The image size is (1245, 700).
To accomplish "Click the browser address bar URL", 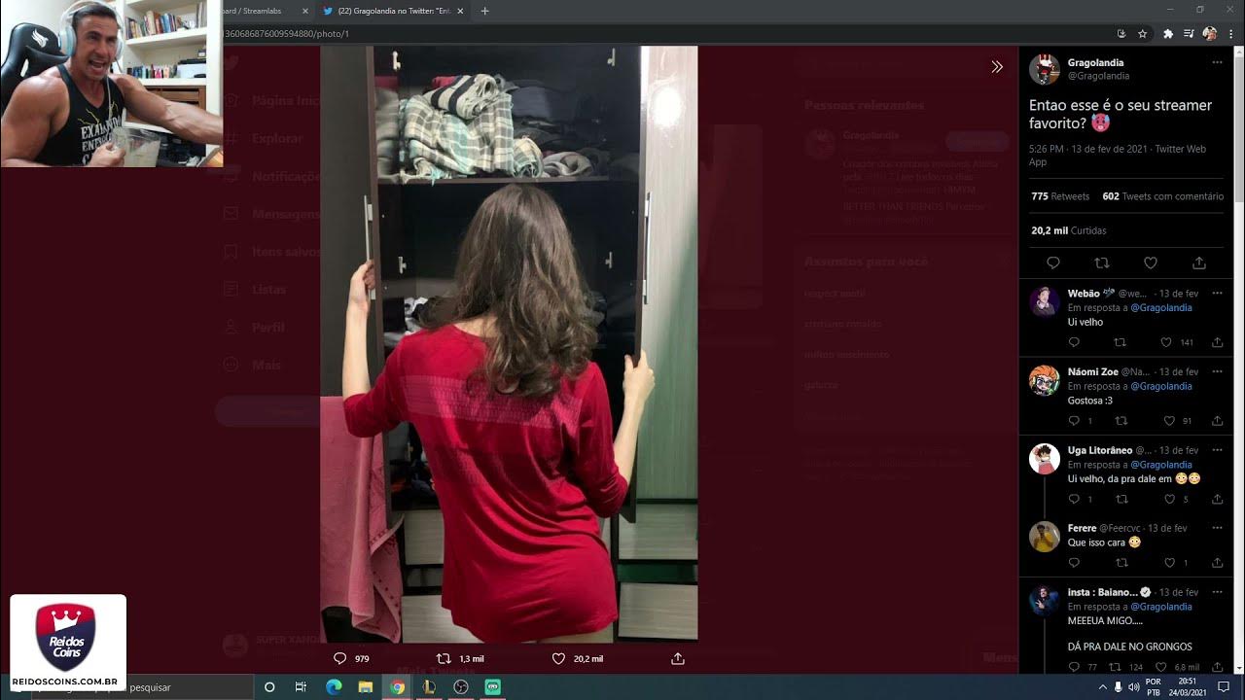I will [286, 34].
